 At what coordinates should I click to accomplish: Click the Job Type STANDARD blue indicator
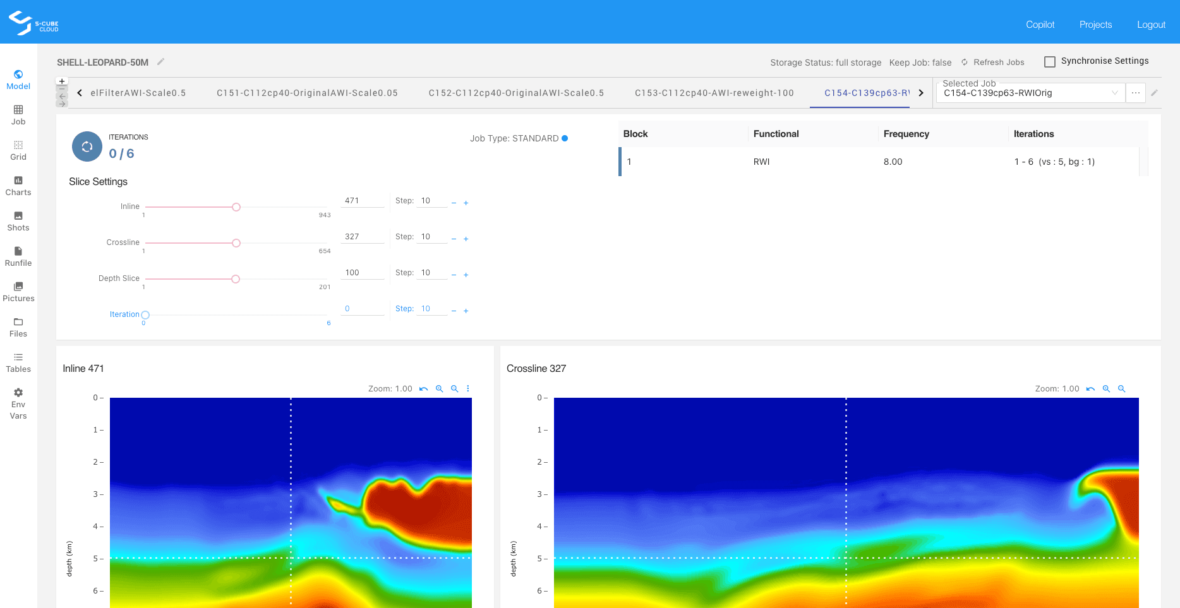coord(565,138)
